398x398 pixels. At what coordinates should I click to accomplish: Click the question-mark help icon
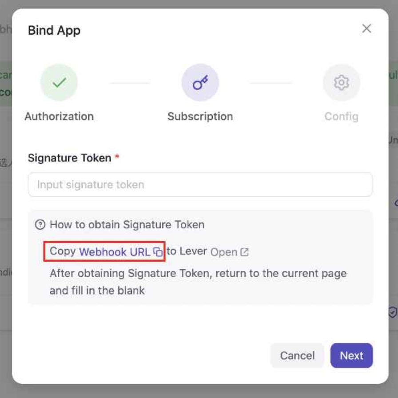40,225
